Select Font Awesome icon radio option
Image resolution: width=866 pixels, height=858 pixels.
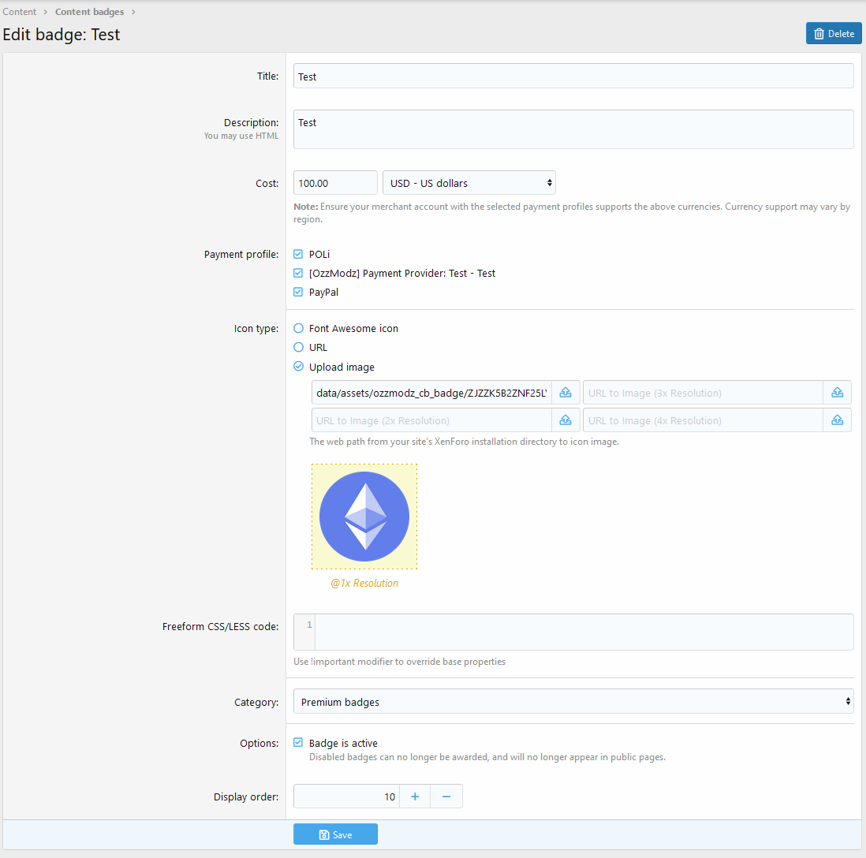pyautogui.click(x=298, y=328)
